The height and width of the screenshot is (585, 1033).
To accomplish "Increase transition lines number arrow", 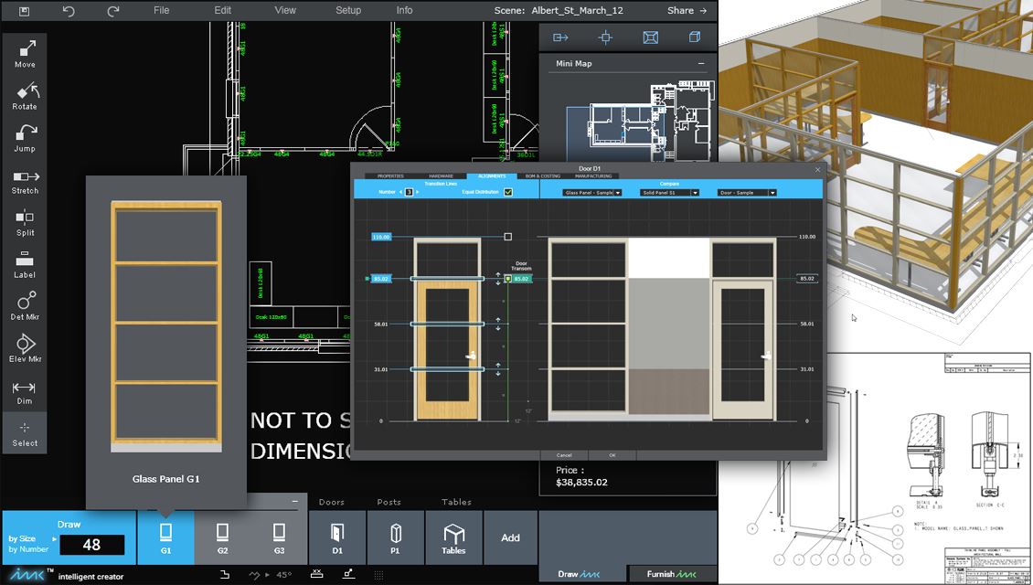I will (417, 192).
